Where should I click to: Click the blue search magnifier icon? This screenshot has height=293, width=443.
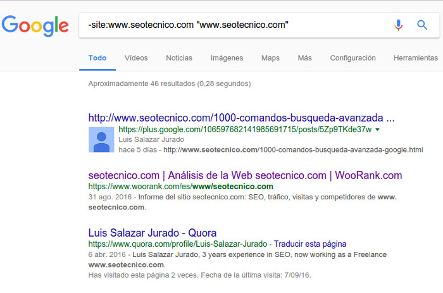pyautogui.click(x=422, y=25)
